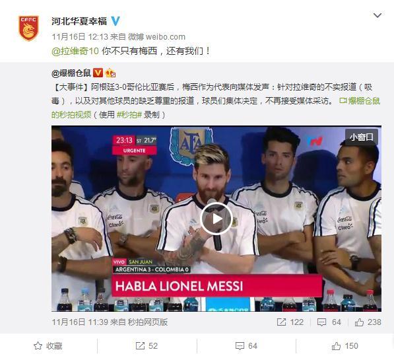Like the original post with 238 likes
The height and width of the screenshot is (358, 394).
(368, 322)
